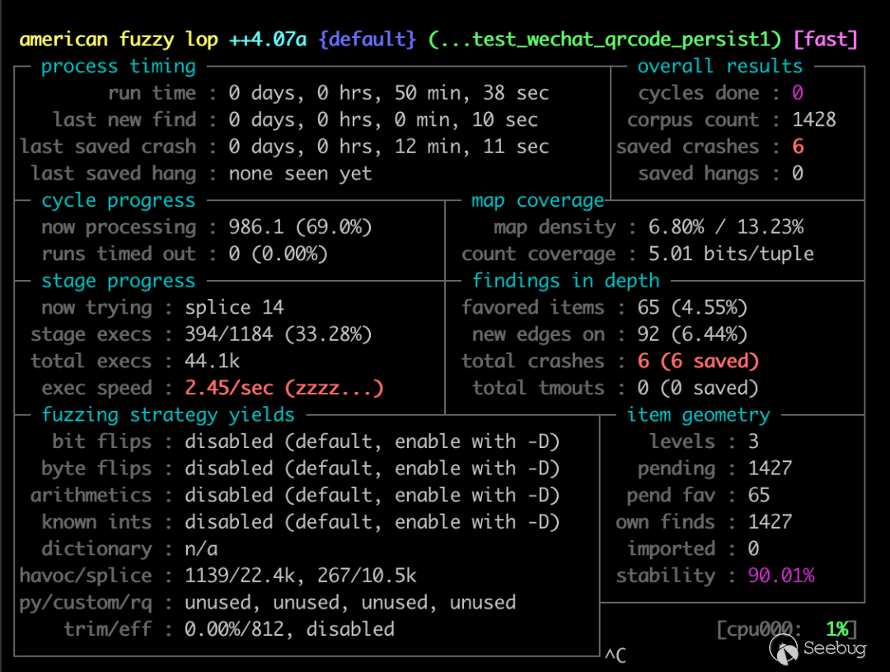Click the {default} fuzzer name label
This screenshot has height=672, width=890.
tap(367, 40)
